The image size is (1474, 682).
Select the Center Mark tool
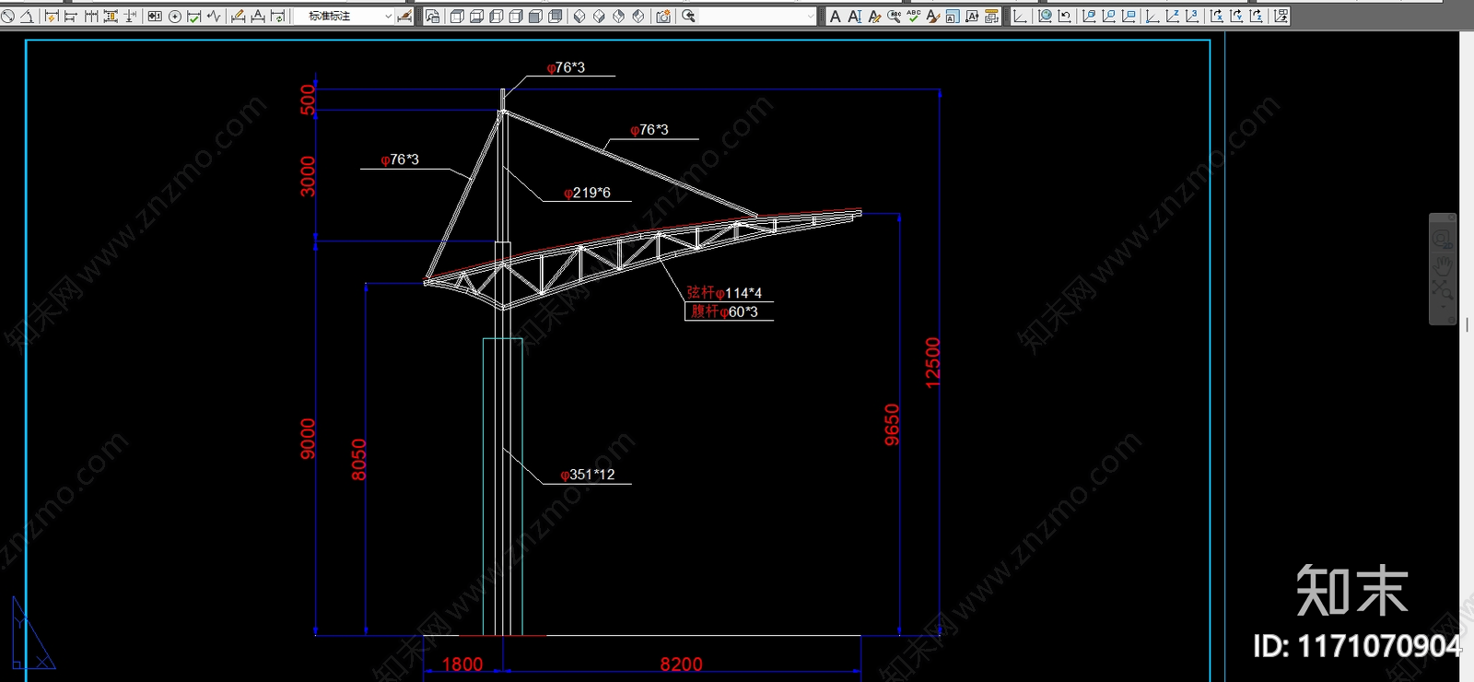pos(175,16)
